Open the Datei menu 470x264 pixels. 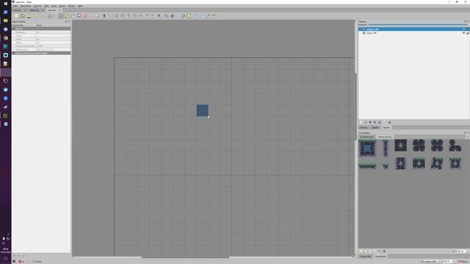(15, 6)
